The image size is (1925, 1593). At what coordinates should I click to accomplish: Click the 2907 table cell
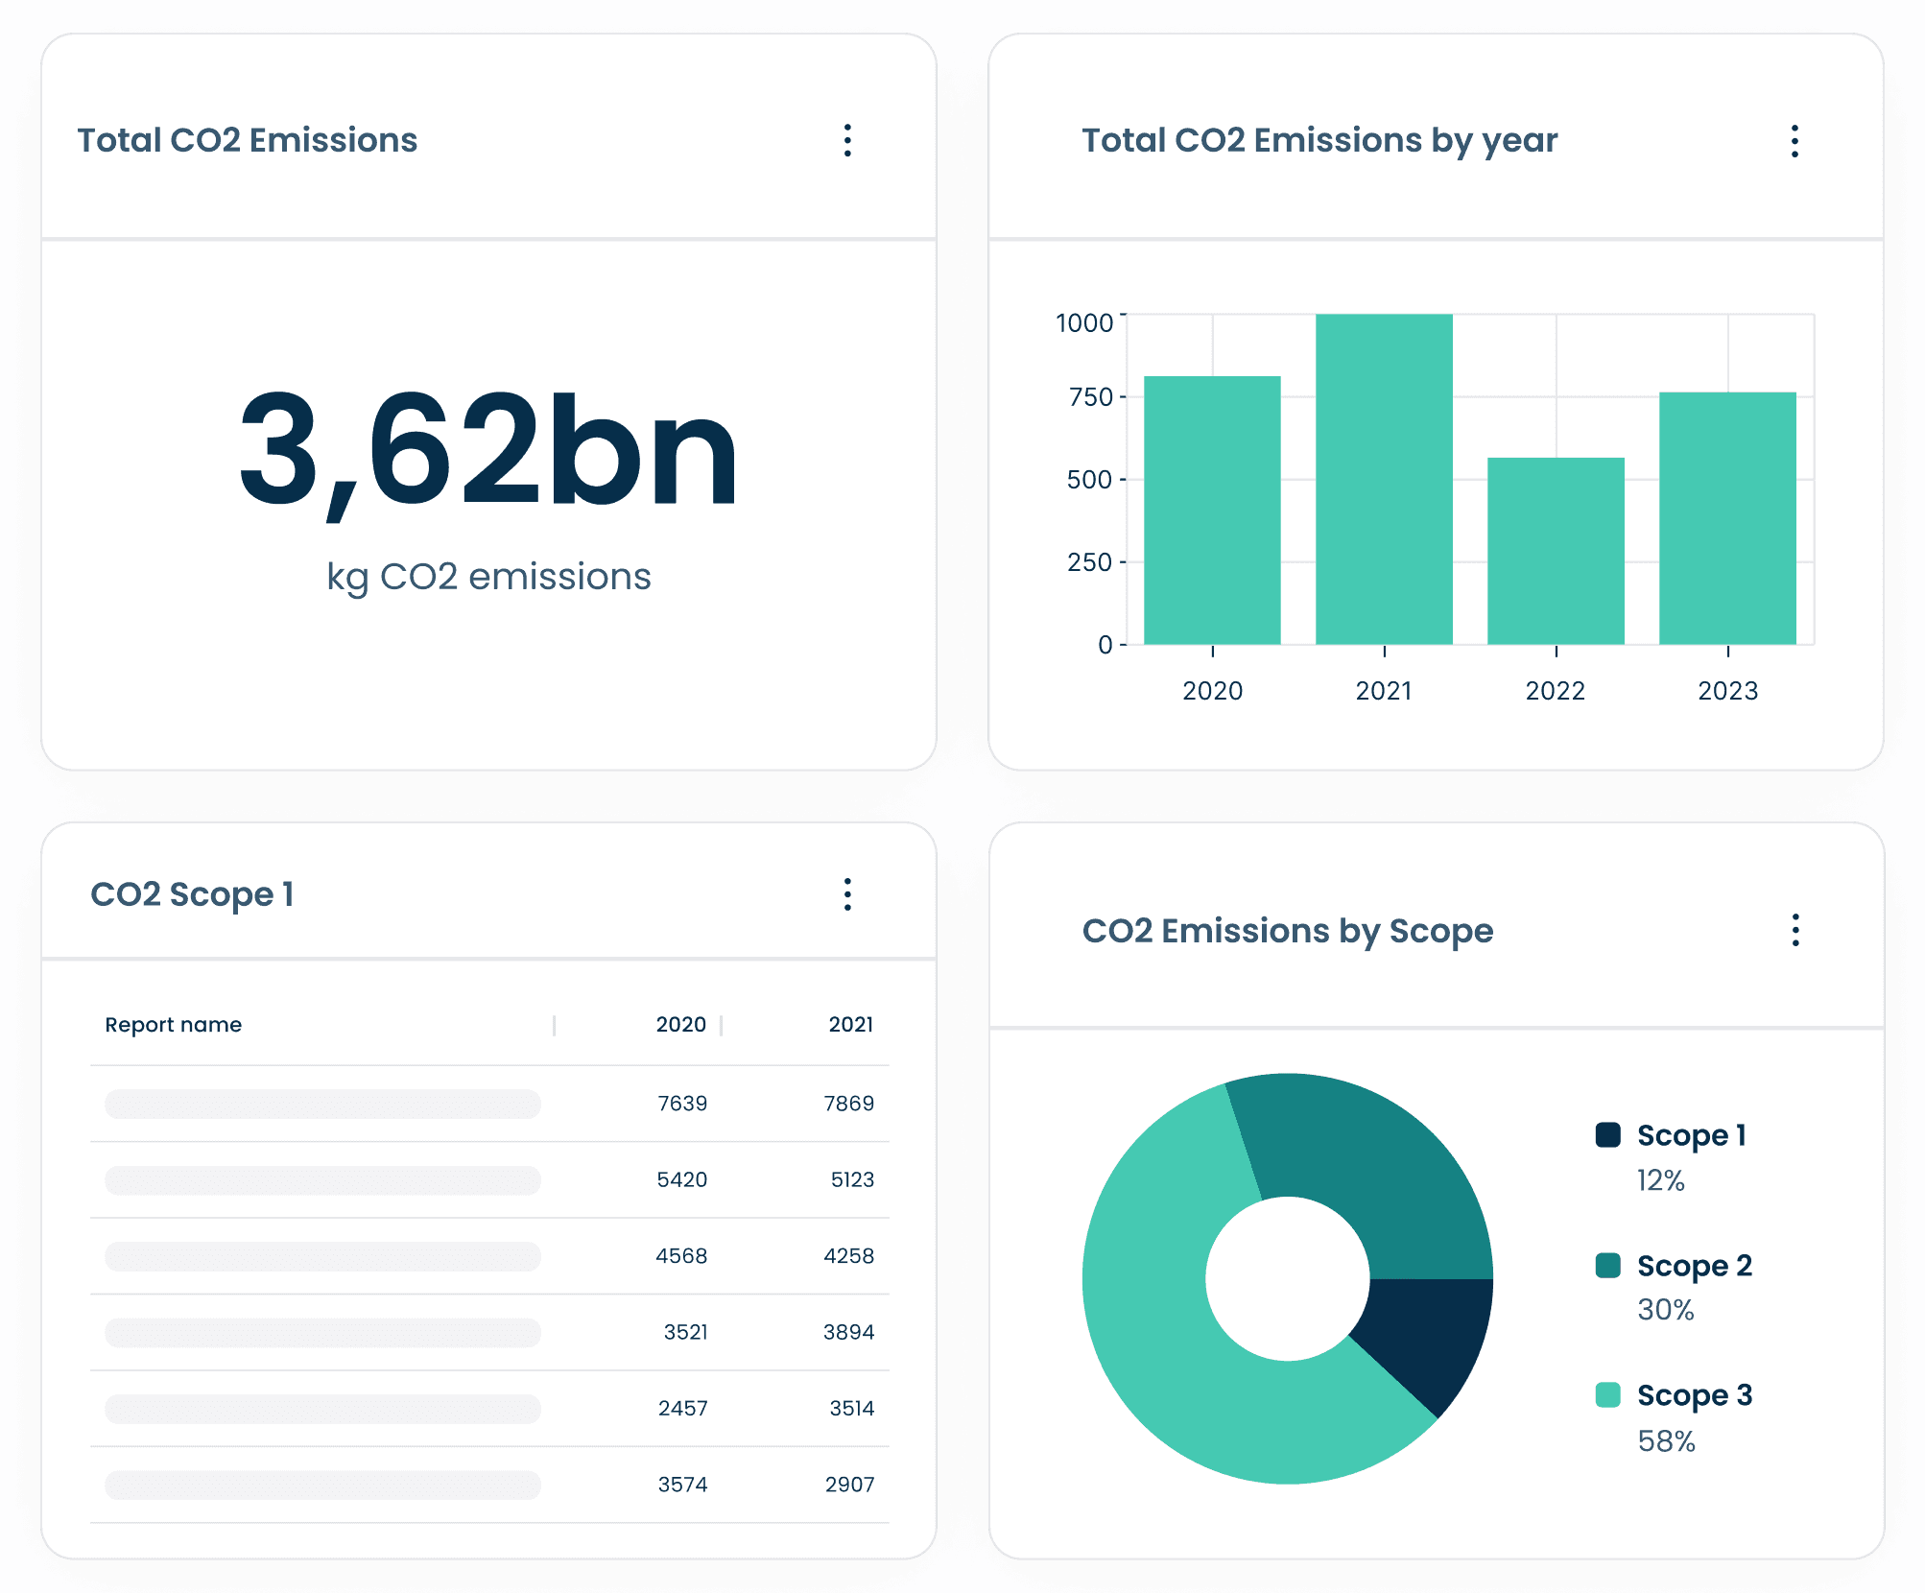[850, 1485]
